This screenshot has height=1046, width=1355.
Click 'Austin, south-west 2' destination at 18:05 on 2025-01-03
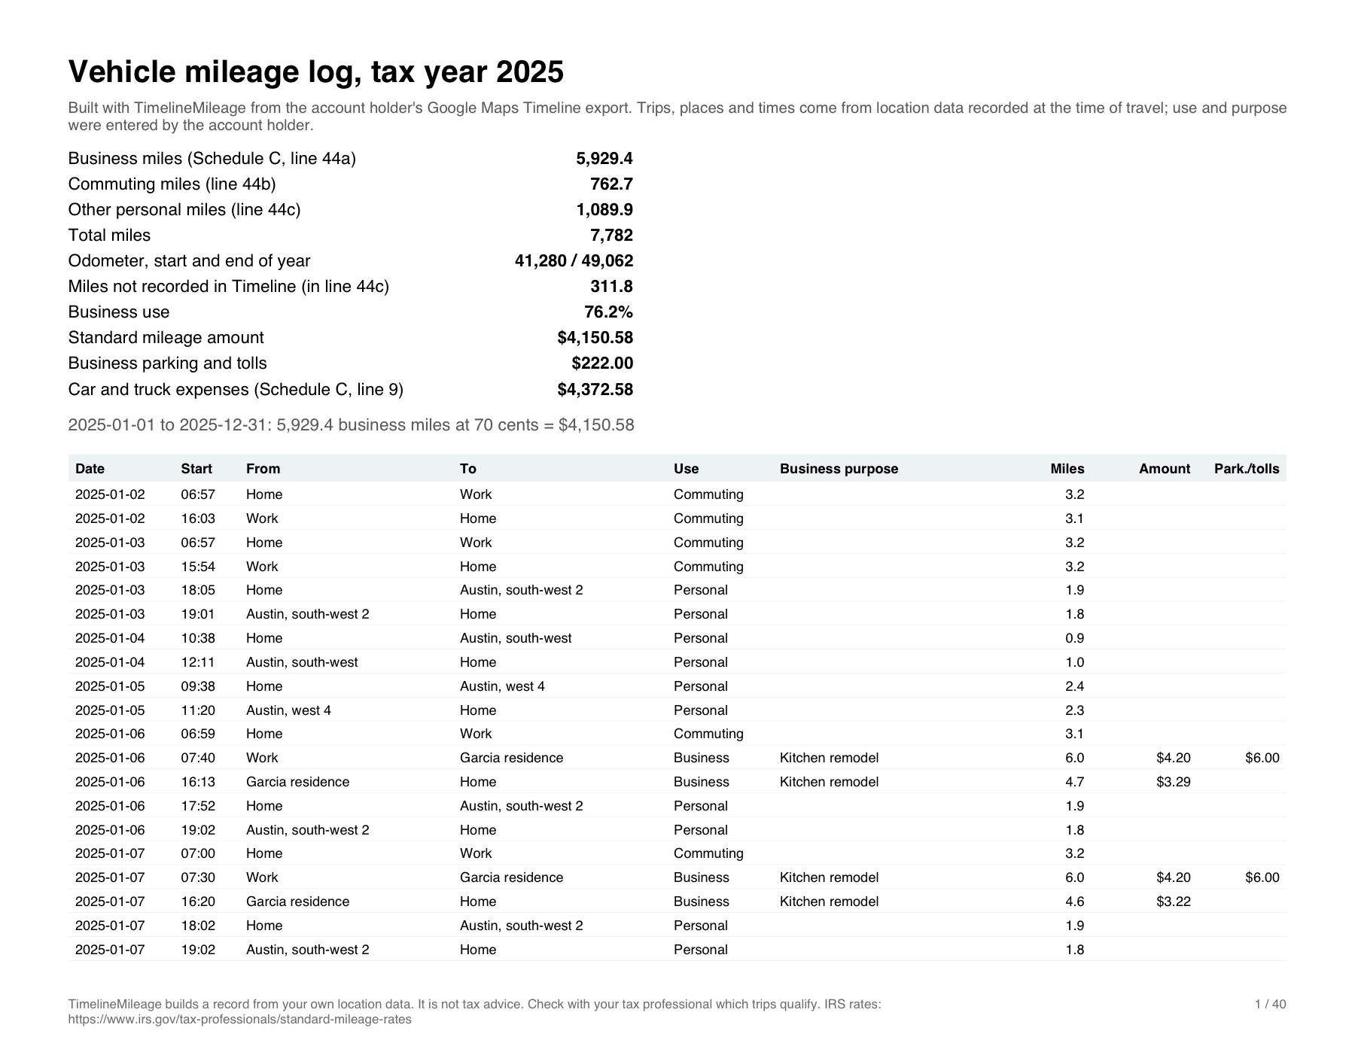[521, 590]
